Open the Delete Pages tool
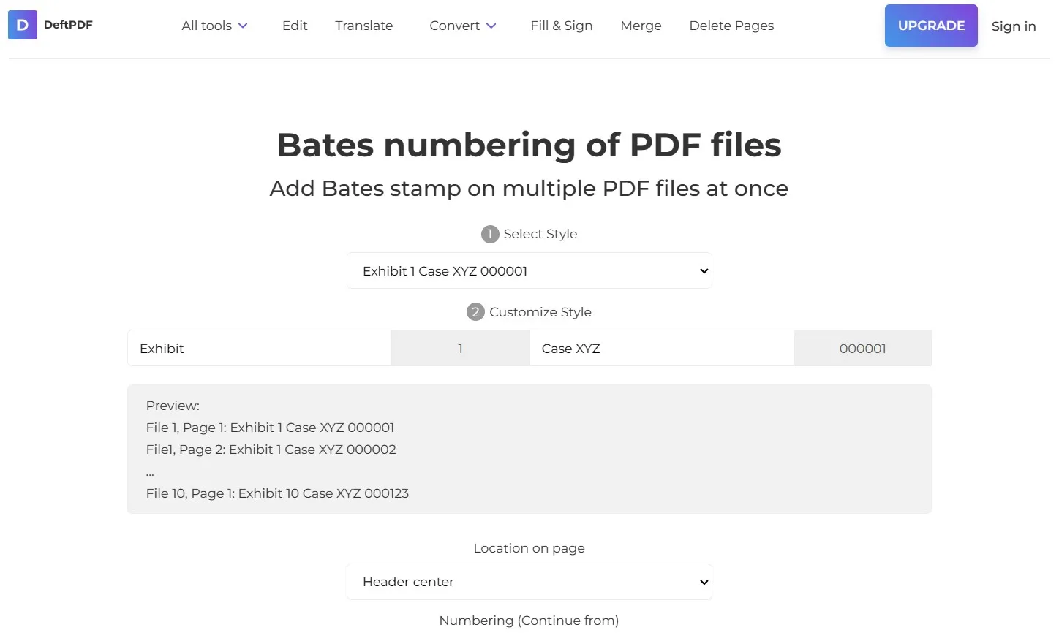1059x633 pixels. click(x=731, y=26)
